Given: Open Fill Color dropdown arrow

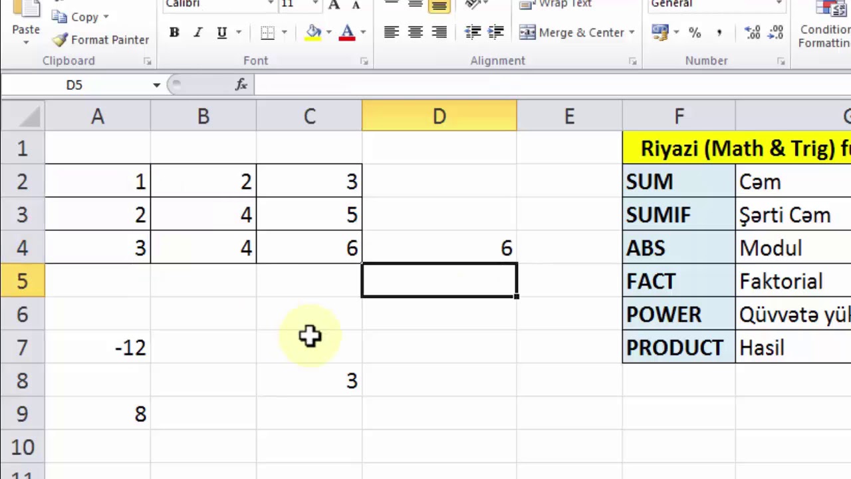Looking at the screenshot, I should pos(329,33).
